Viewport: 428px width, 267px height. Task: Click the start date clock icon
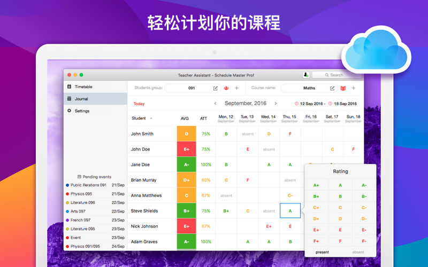[296, 104]
